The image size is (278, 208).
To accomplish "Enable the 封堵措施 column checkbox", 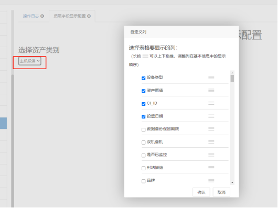I will pyautogui.click(x=143, y=168).
